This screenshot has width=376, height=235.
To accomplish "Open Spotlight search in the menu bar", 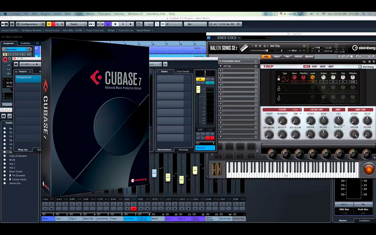I will click(364, 14).
